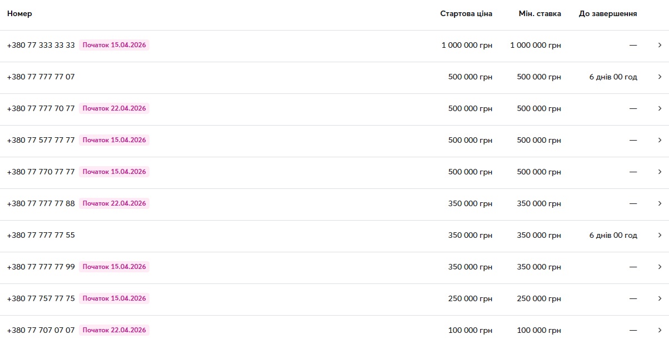Open chevron for +380 77 777 77 88
The image size is (669, 344).
coord(660,204)
